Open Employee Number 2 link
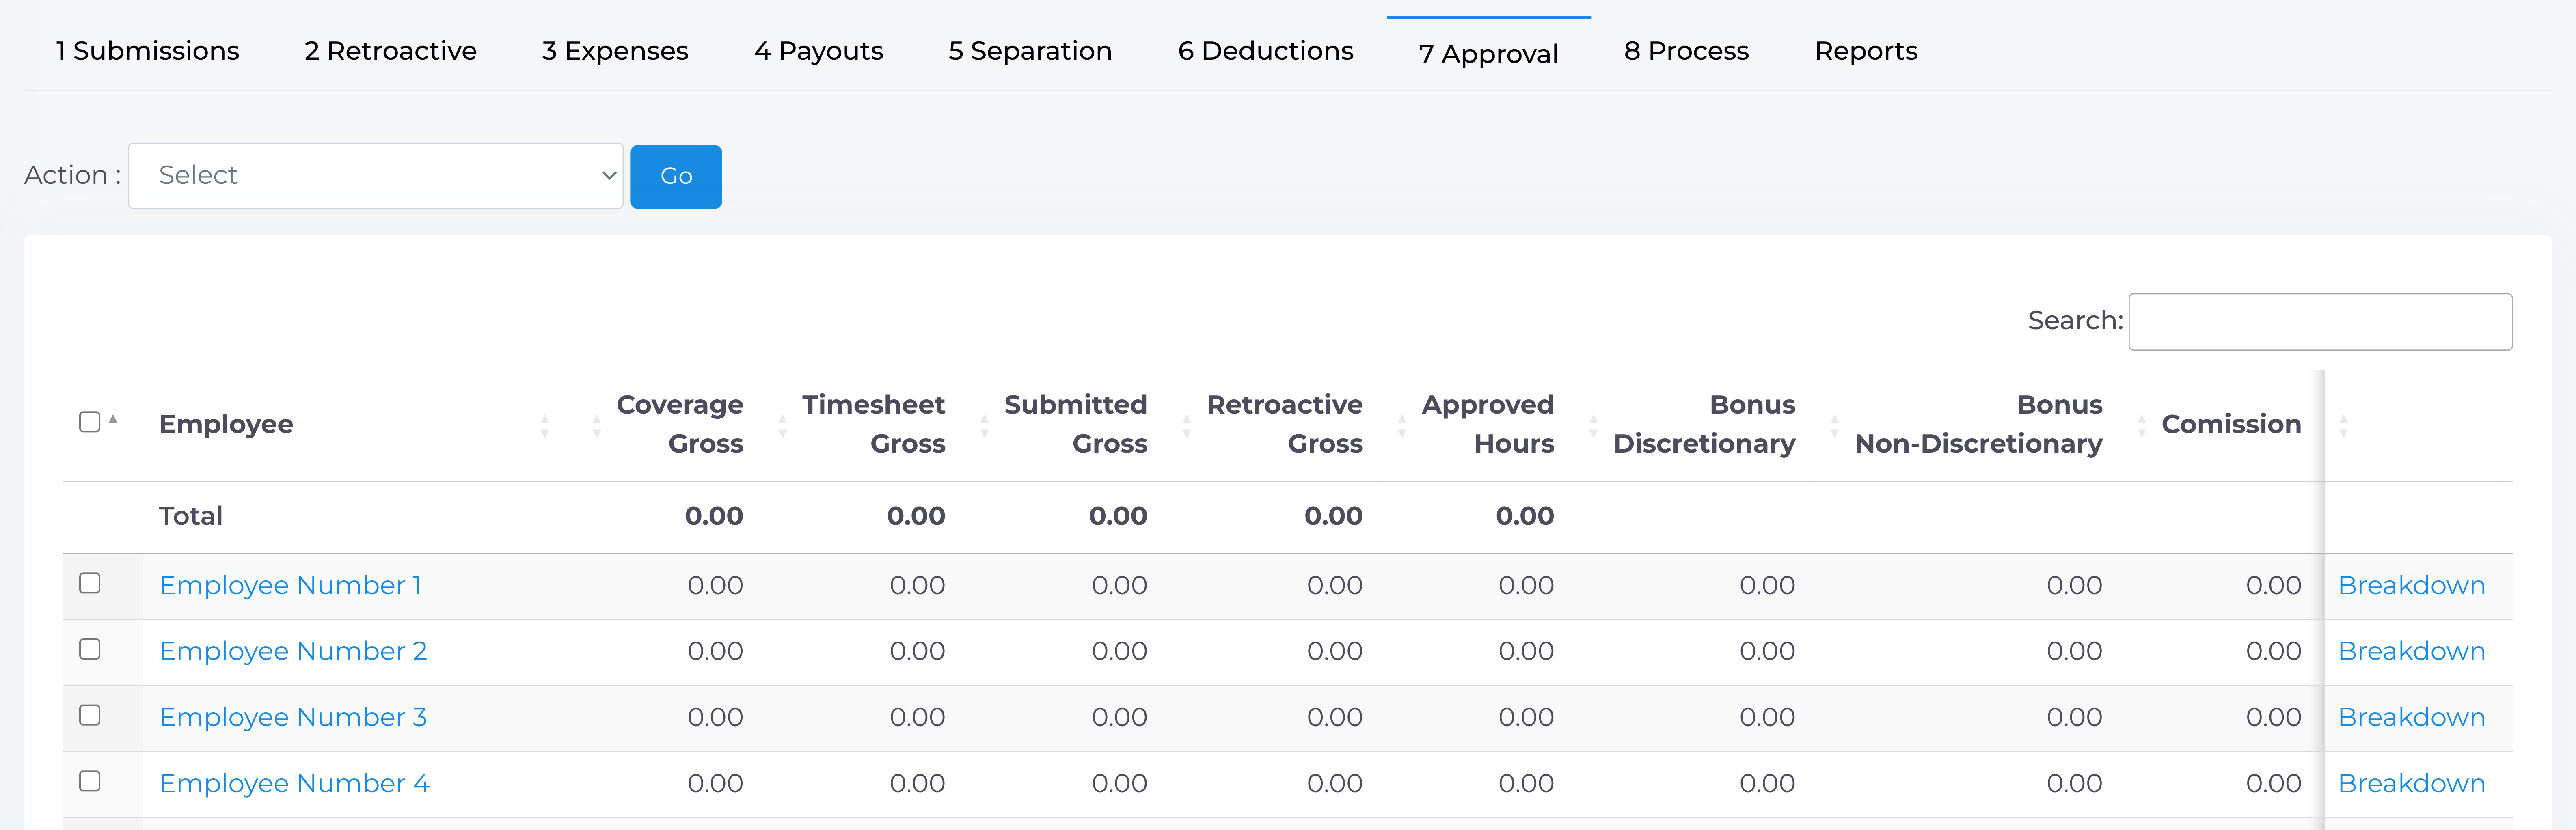 [293, 651]
